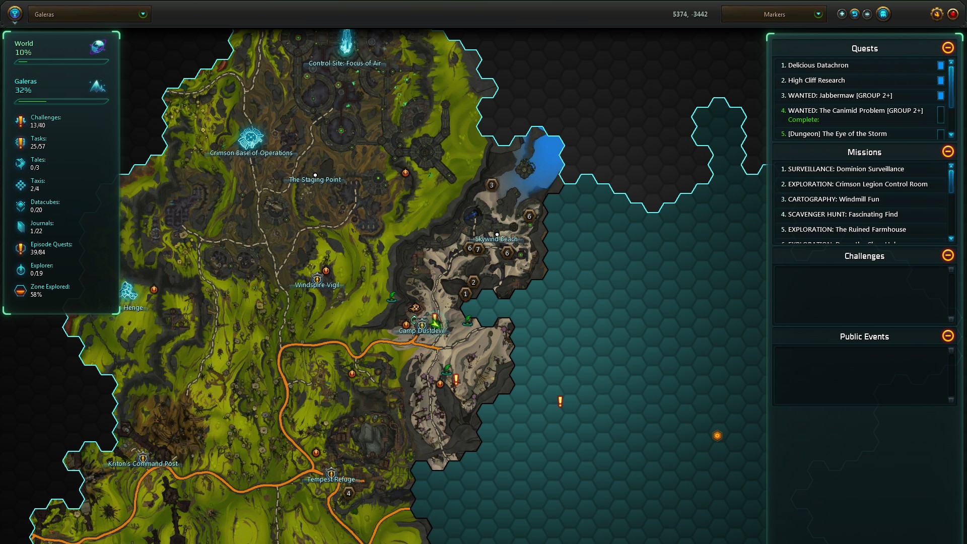967x544 pixels.
Task: Toggle the ghost mode map icon
Action: click(883, 14)
